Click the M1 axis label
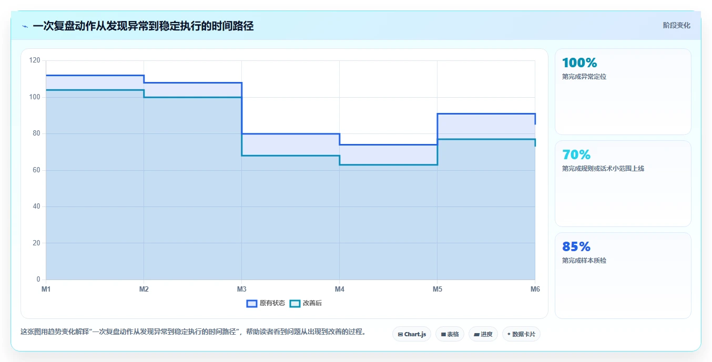 click(46, 289)
